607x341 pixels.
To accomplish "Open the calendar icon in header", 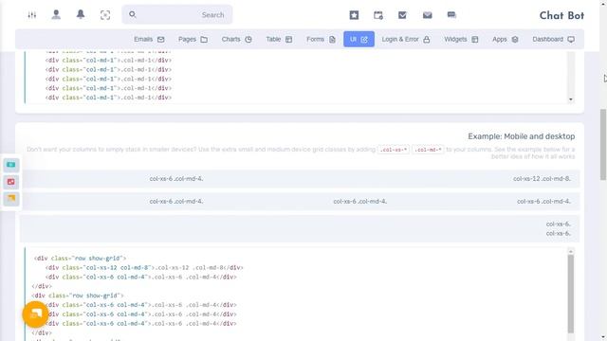I will pyautogui.click(x=378, y=15).
